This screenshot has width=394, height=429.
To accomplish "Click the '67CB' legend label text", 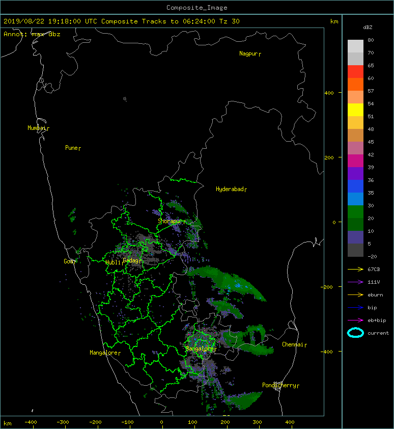I will click(374, 269).
